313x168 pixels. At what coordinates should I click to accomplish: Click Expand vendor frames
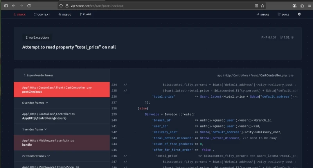point(38,75)
